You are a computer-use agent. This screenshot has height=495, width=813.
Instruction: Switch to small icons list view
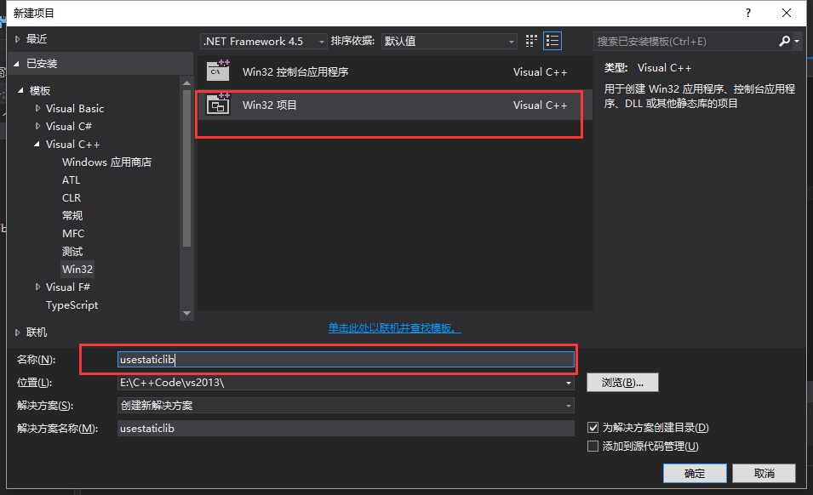pyautogui.click(x=552, y=41)
